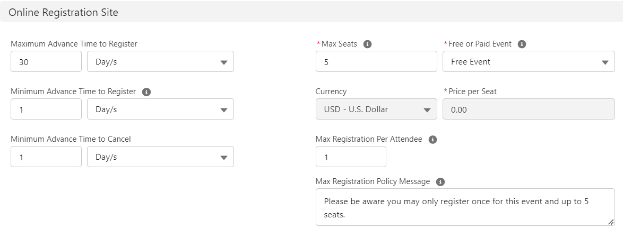Click the Price per Seat field
This screenshot has width=623, height=238.
pos(529,109)
